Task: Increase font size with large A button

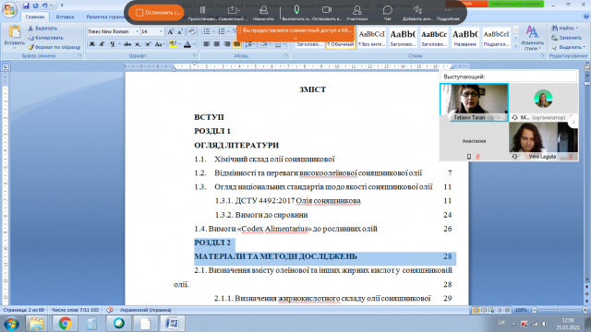Action: [x=170, y=32]
